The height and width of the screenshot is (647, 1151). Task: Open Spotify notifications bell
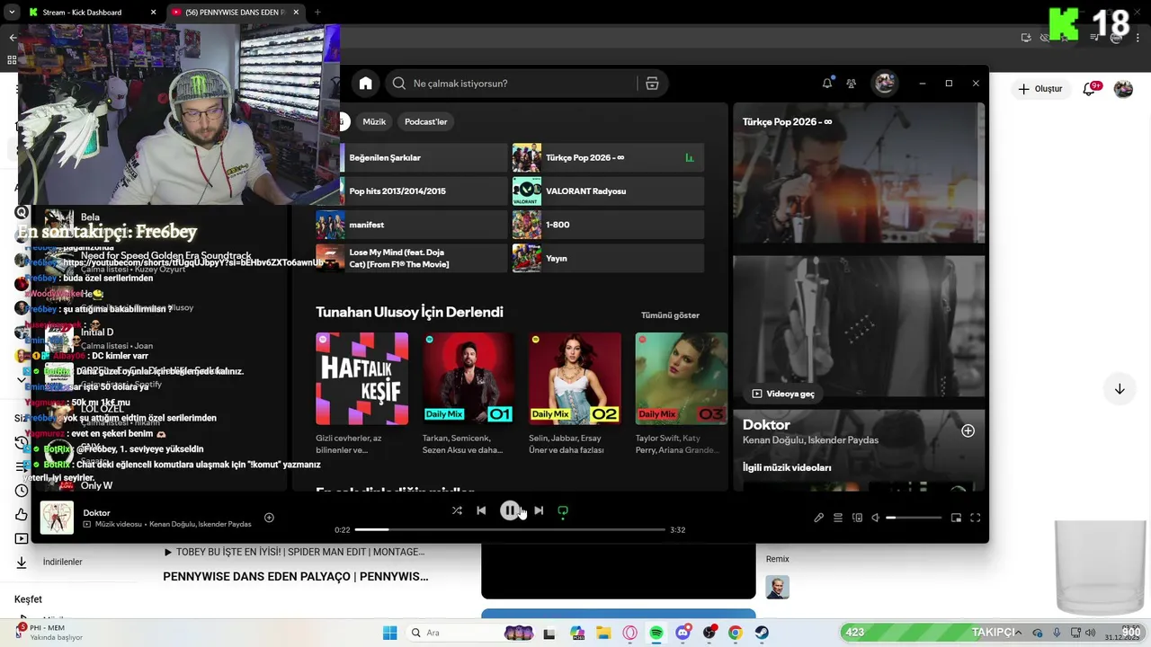click(x=827, y=84)
